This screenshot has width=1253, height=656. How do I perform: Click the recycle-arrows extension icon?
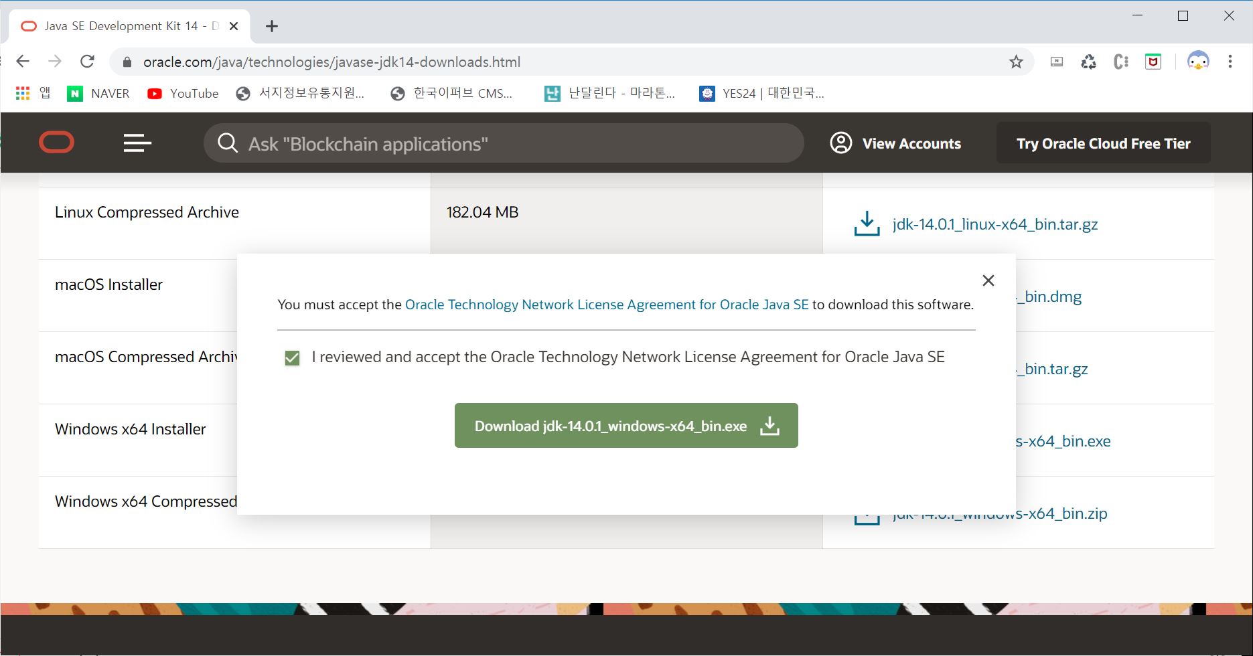pos(1089,62)
